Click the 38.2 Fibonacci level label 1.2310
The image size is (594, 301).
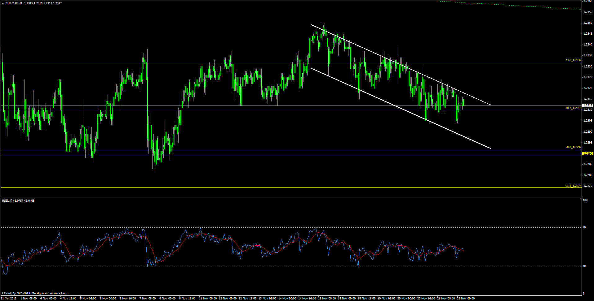point(573,108)
